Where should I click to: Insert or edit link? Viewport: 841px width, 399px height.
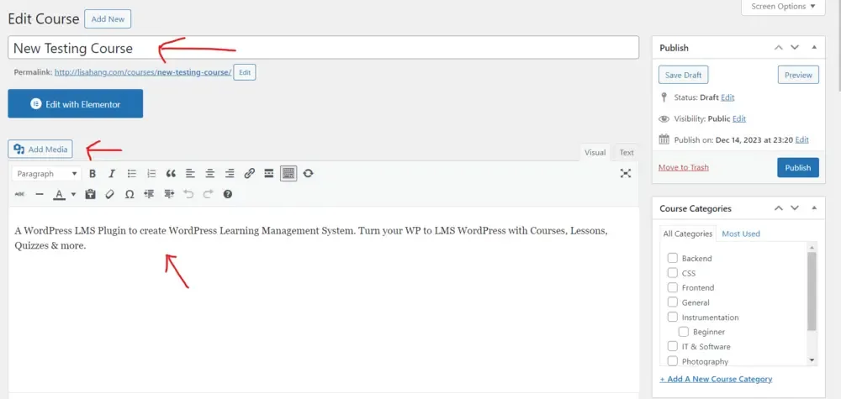(x=250, y=174)
